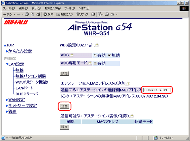The width and height of the screenshot is (190, 141).
Task: Open the ツール(T) menu
Action: tap(70, 8)
